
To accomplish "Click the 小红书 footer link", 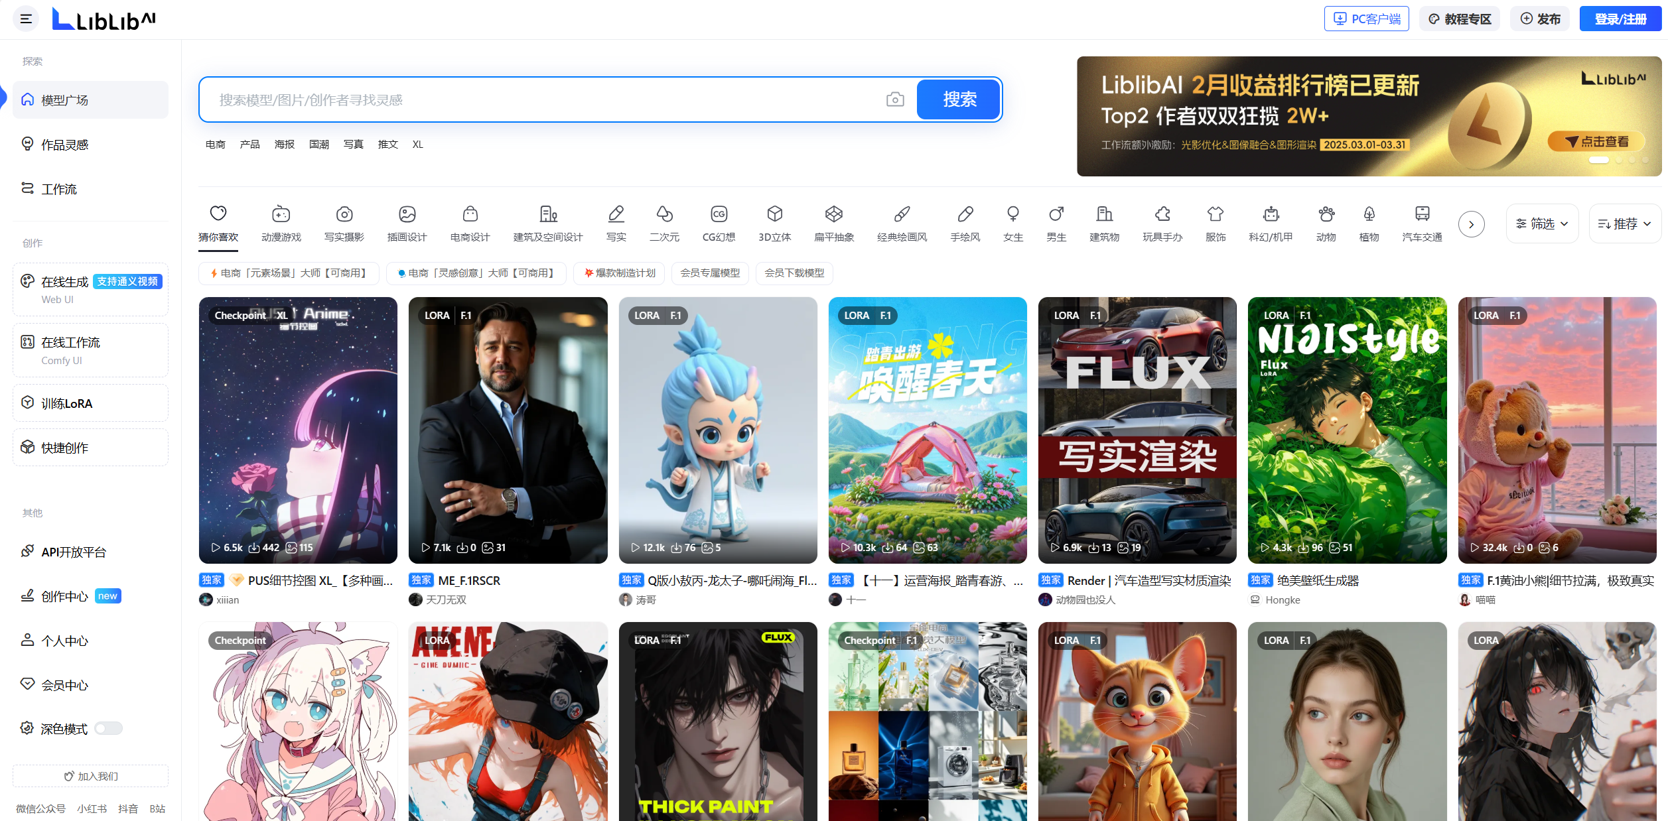I will click(92, 809).
